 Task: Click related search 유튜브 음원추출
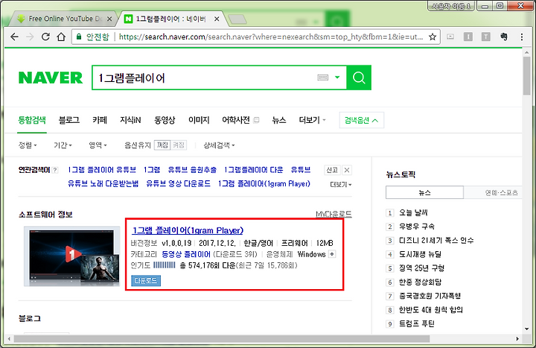click(x=192, y=170)
